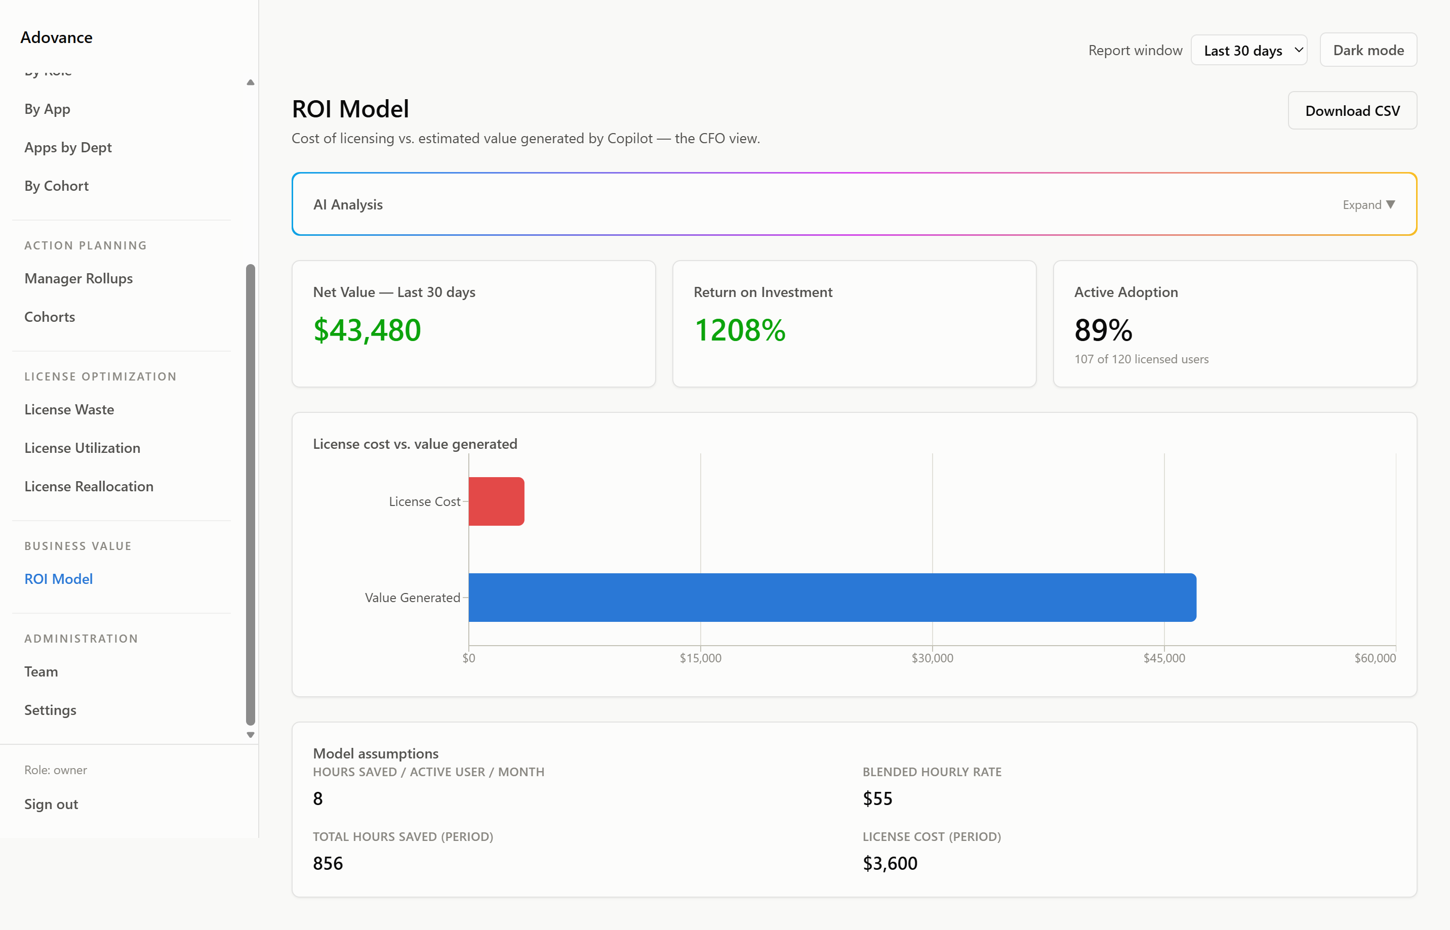Click the $55 blended hourly rate
The width and height of the screenshot is (1450, 930).
click(877, 798)
